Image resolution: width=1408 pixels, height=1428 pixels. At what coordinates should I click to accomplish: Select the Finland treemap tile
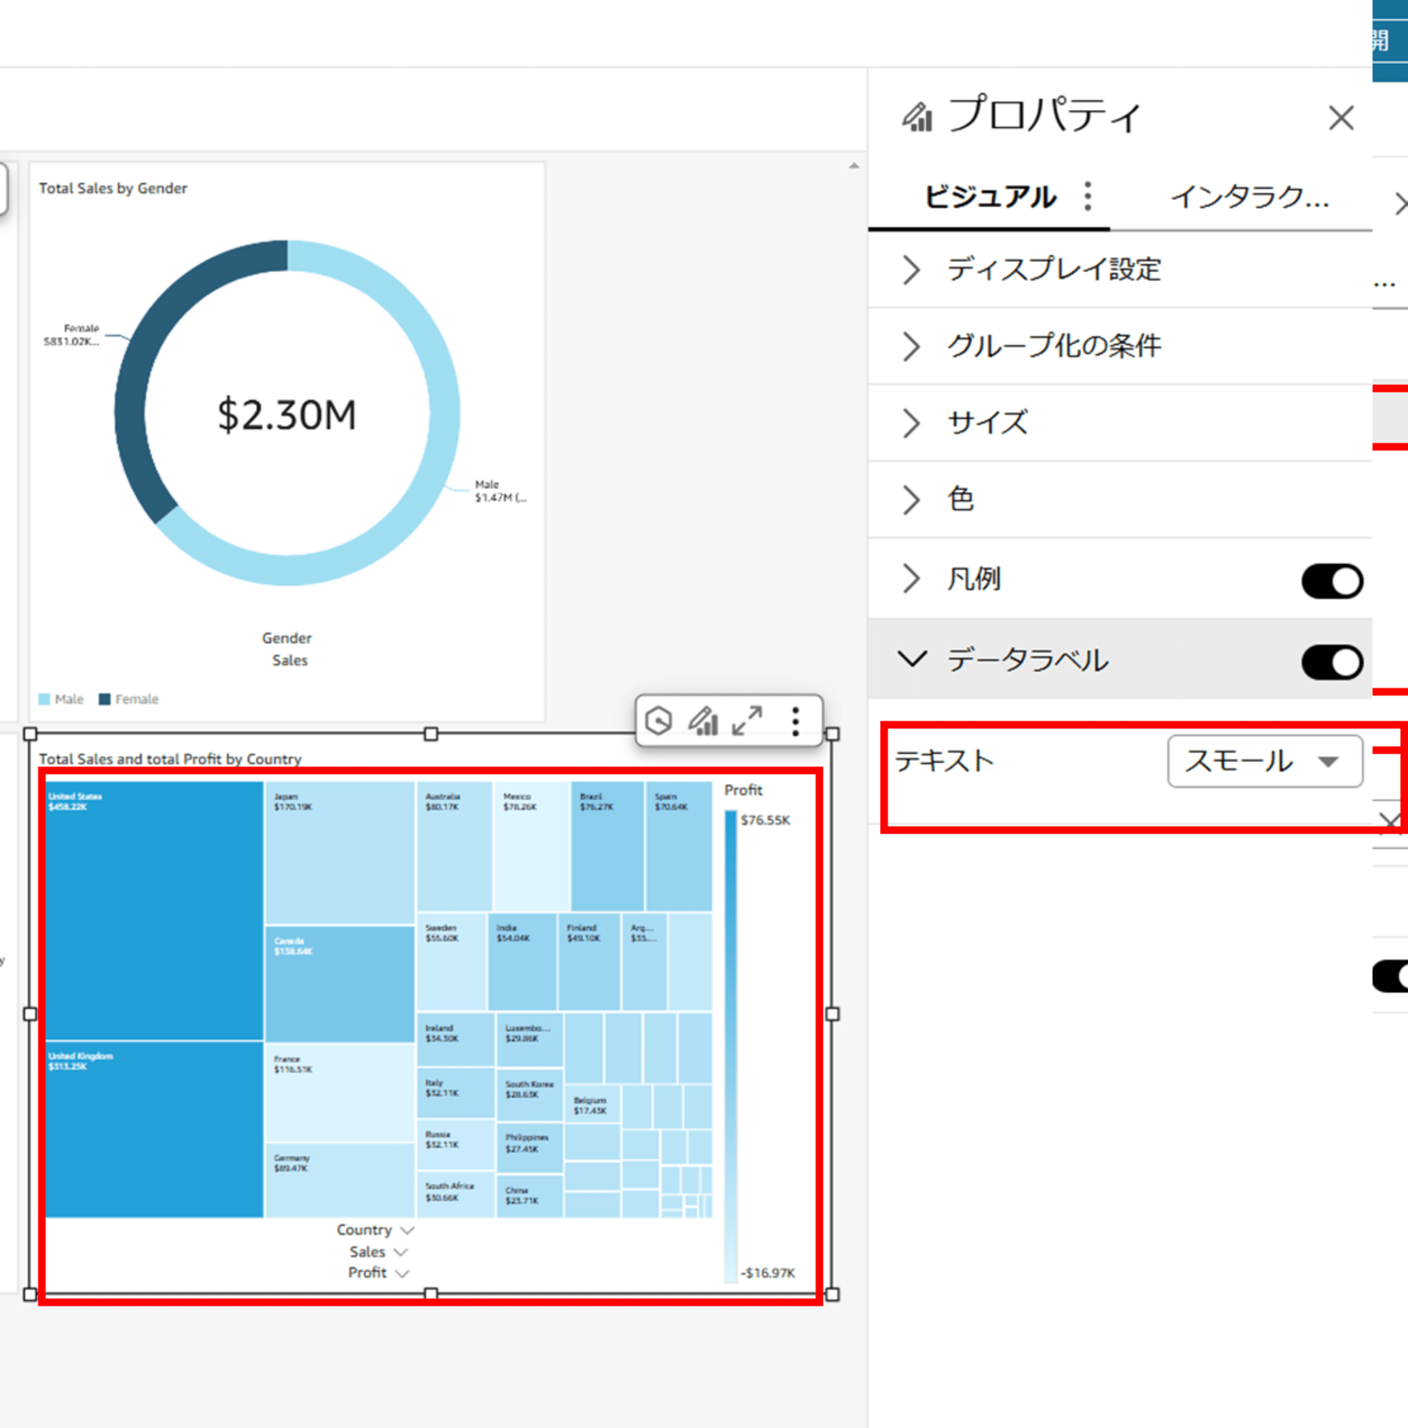[x=589, y=962]
